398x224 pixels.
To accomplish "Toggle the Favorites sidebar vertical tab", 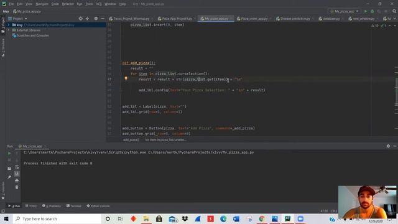I will [3, 190].
